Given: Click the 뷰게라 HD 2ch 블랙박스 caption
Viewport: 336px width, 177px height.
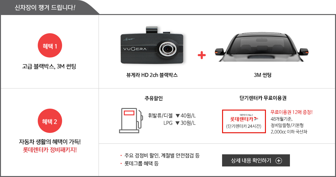Looking at the screenshot, I should tap(152, 75).
